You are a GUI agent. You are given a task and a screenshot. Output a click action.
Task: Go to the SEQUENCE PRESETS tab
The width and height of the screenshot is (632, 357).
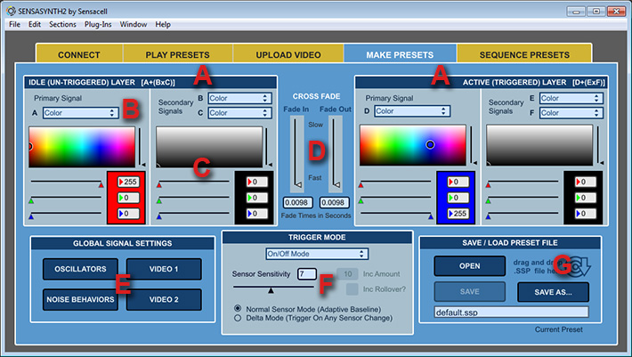coord(524,54)
